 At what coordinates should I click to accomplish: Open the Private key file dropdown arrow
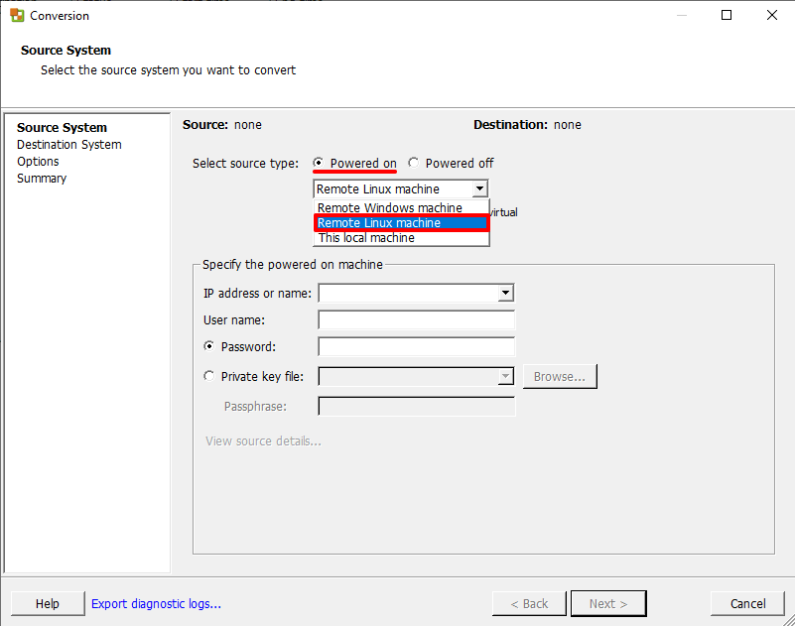(505, 376)
